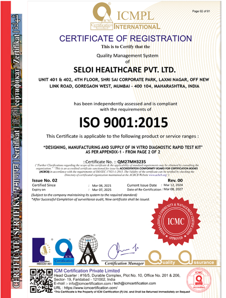Click the black globe omega logo

point(88,250)
